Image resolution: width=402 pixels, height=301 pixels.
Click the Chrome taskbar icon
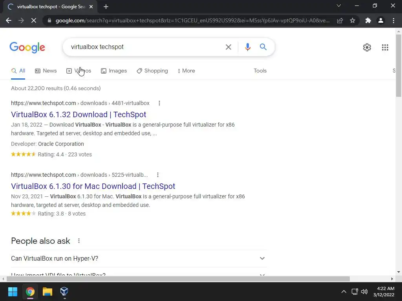[x=30, y=292]
